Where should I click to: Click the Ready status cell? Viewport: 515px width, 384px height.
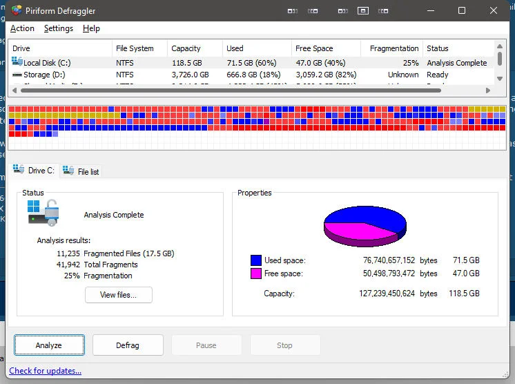pos(438,75)
